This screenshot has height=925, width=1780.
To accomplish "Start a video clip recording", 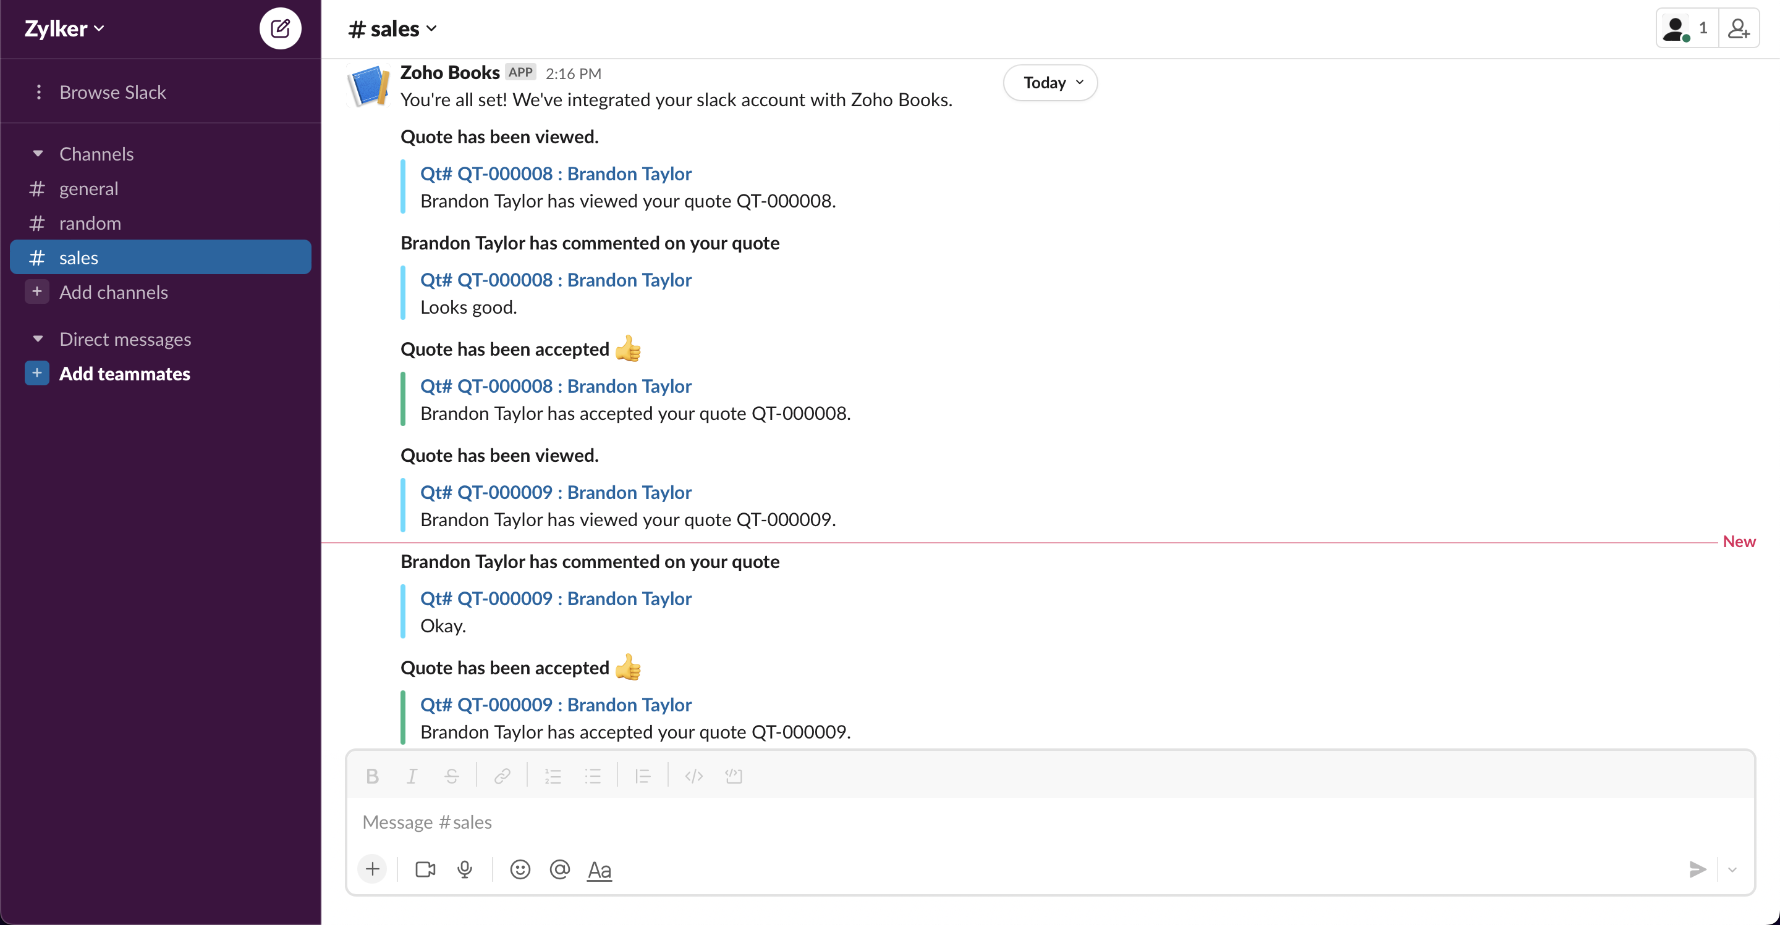I will click(x=424, y=869).
